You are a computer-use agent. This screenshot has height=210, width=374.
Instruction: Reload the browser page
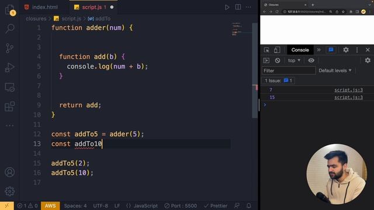276,12
